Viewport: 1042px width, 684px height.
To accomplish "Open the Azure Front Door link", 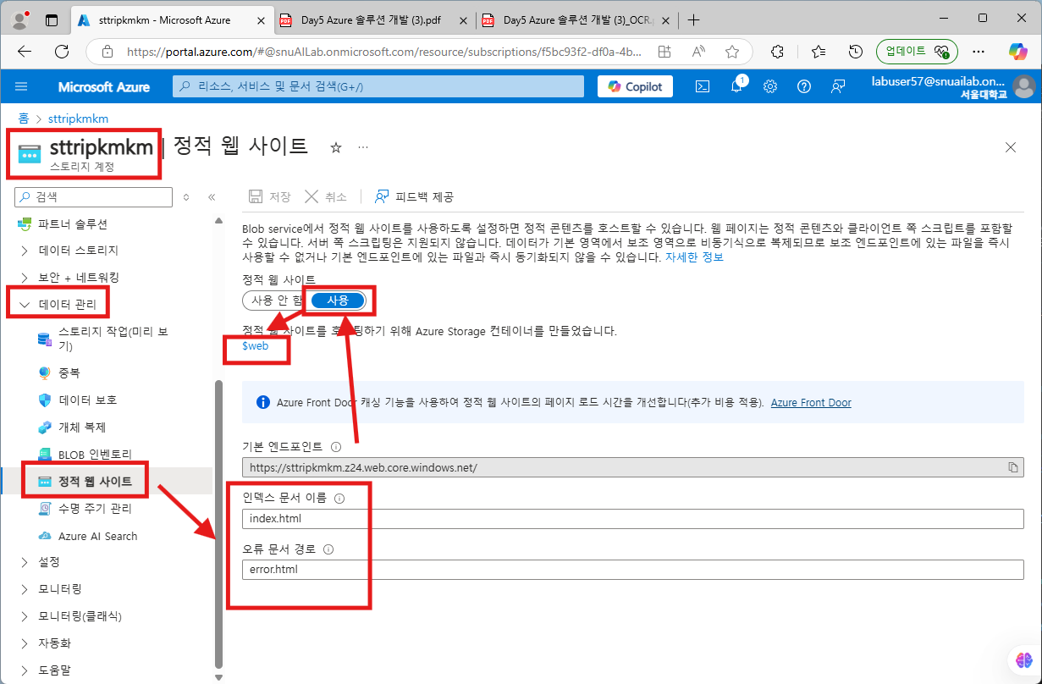I will 811,403.
